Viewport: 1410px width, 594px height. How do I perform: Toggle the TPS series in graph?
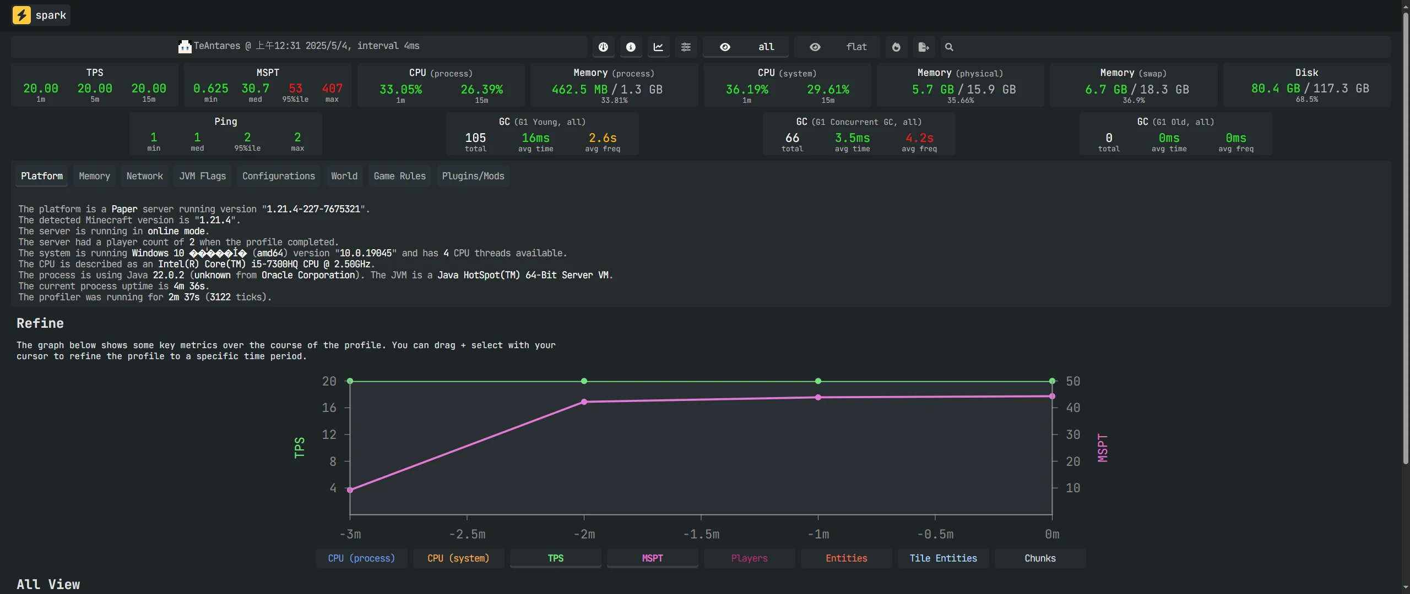click(555, 558)
